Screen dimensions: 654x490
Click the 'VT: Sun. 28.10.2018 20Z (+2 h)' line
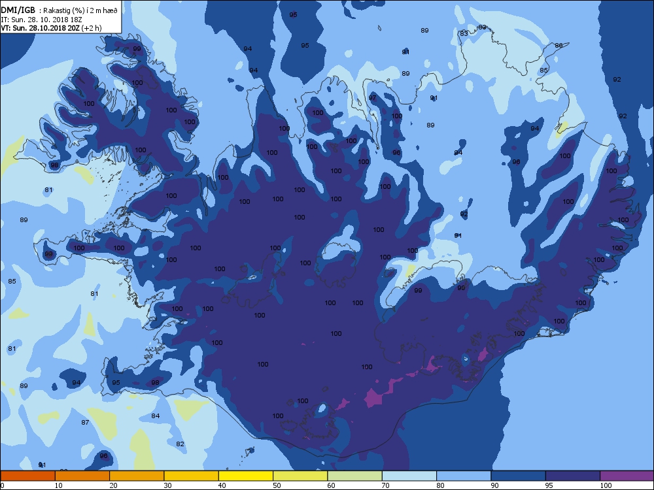pos(51,28)
